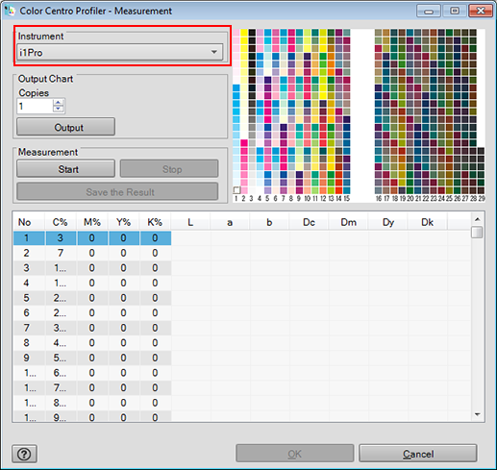Click the table scrollbar down arrow
This screenshot has width=497, height=470.
pyautogui.click(x=477, y=414)
